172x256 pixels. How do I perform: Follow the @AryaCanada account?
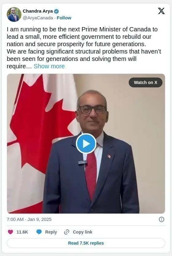pyautogui.click(x=64, y=18)
